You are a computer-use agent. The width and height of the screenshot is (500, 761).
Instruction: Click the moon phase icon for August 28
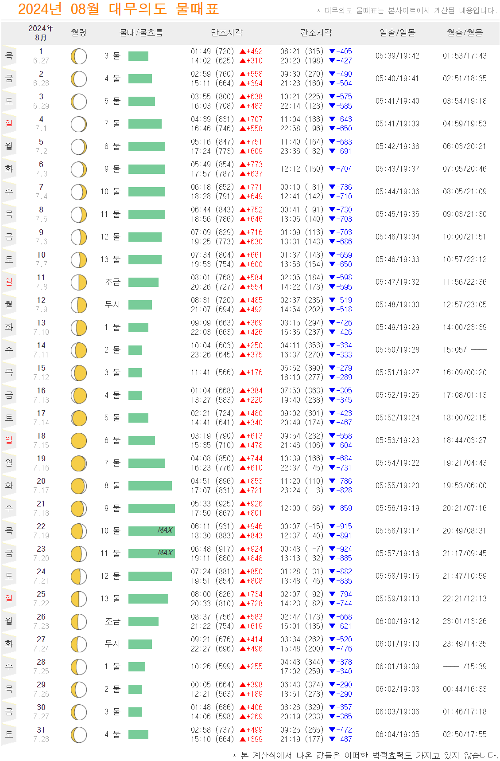coord(79,667)
